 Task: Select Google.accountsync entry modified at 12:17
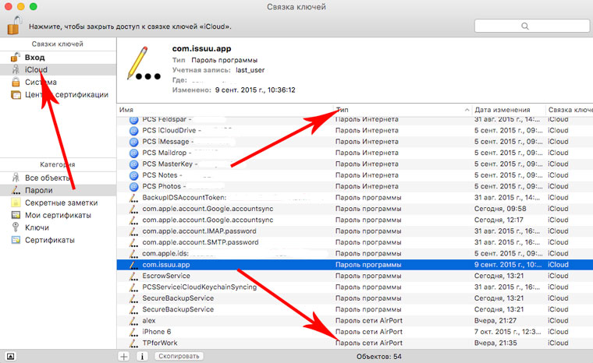355,220
